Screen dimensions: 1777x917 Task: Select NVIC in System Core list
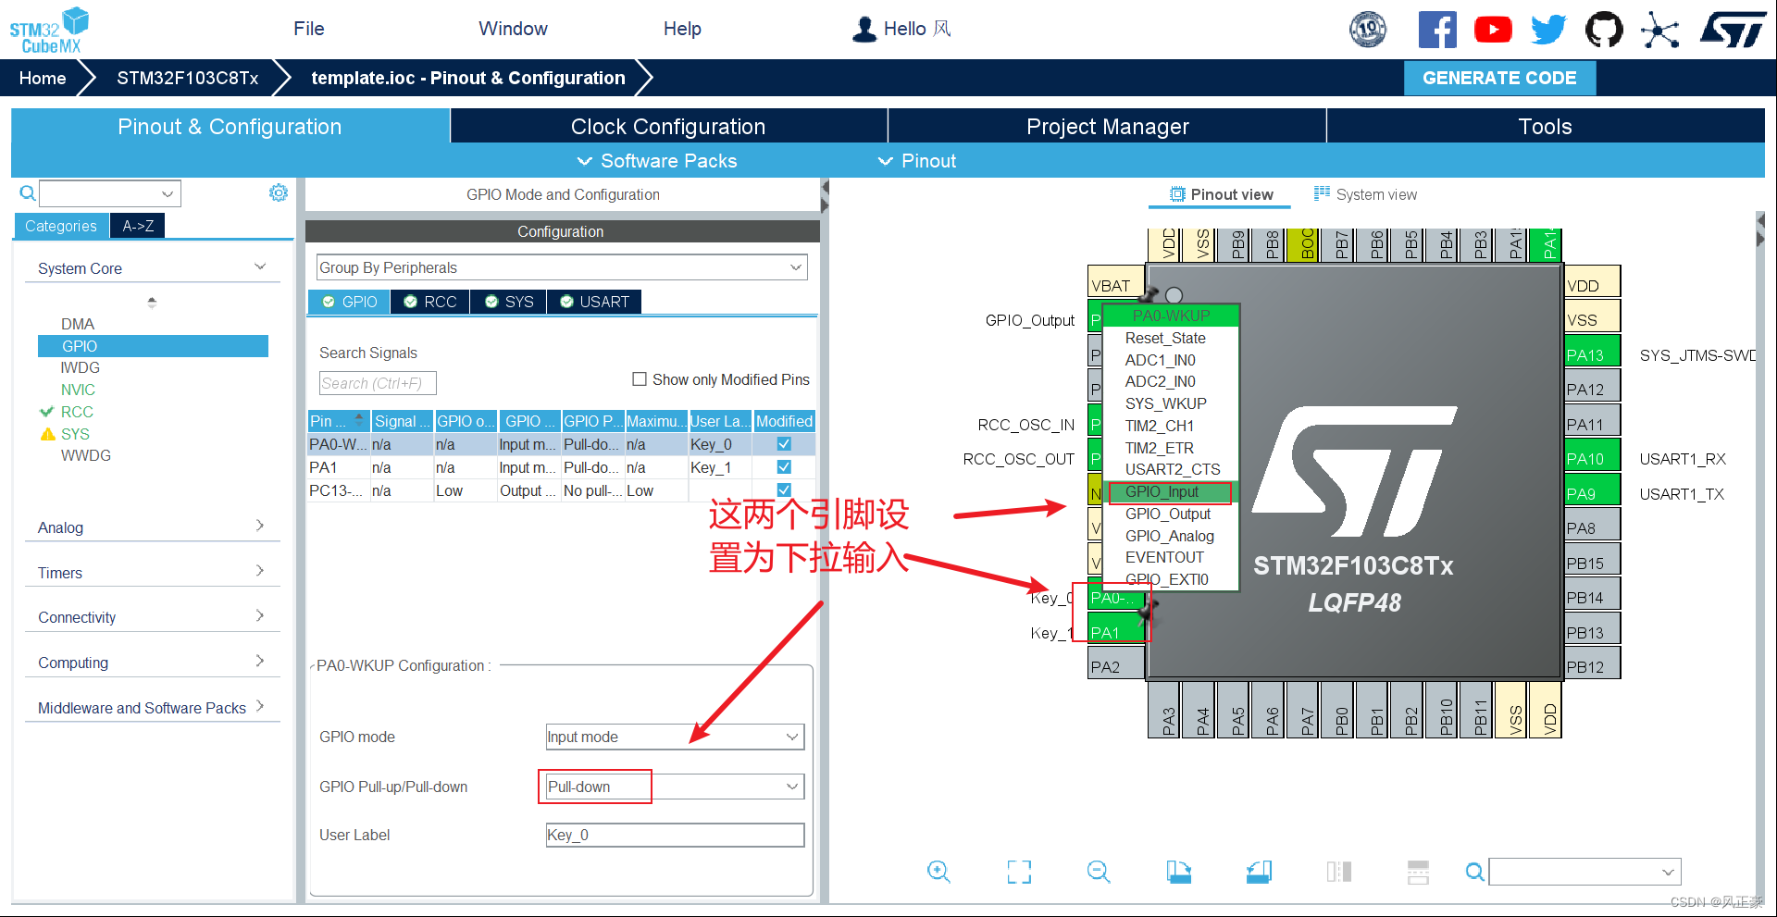point(78,390)
